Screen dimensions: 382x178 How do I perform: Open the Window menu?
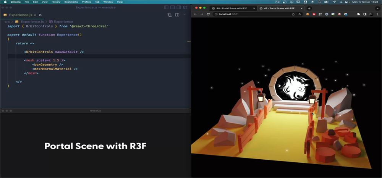[108, 2]
